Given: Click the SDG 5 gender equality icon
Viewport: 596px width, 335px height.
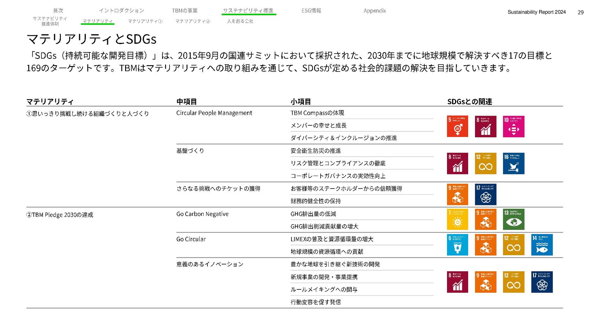Looking at the screenshot, I should (457, 127).
